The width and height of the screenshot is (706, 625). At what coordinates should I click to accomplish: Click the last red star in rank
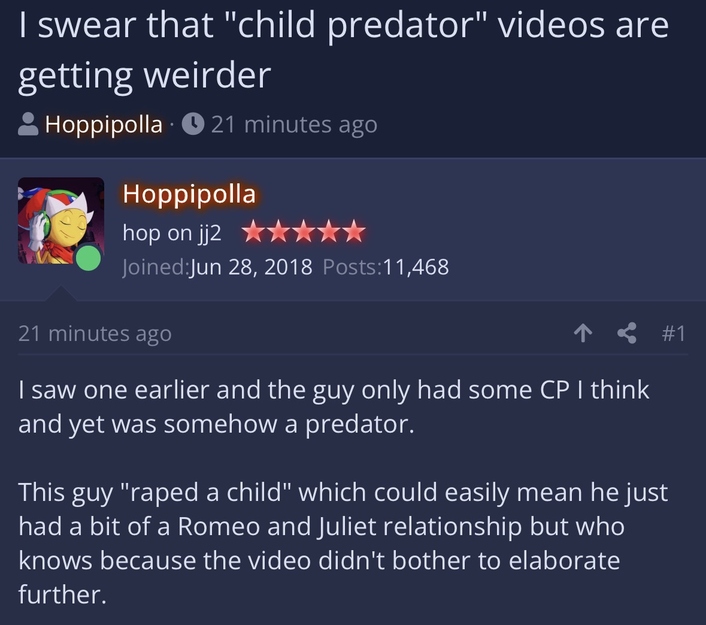point(354,232)
